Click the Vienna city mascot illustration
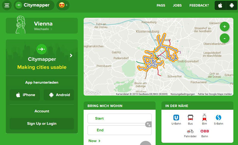The image size is (238, 145). [x=21, y=25]
